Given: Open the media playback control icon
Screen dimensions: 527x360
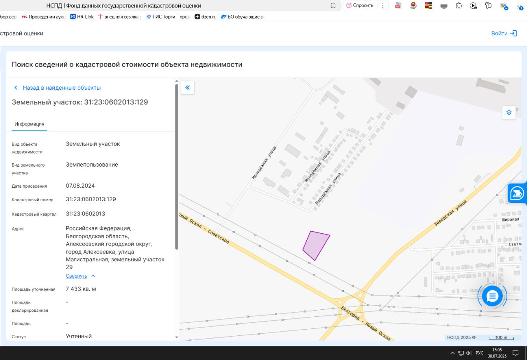Looking at the screenshot, I should point(473,6).
